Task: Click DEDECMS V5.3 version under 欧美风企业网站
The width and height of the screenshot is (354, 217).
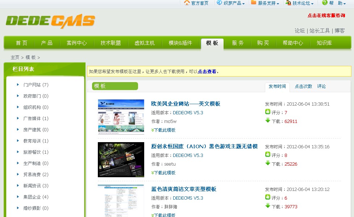Action: pos(188,113)
